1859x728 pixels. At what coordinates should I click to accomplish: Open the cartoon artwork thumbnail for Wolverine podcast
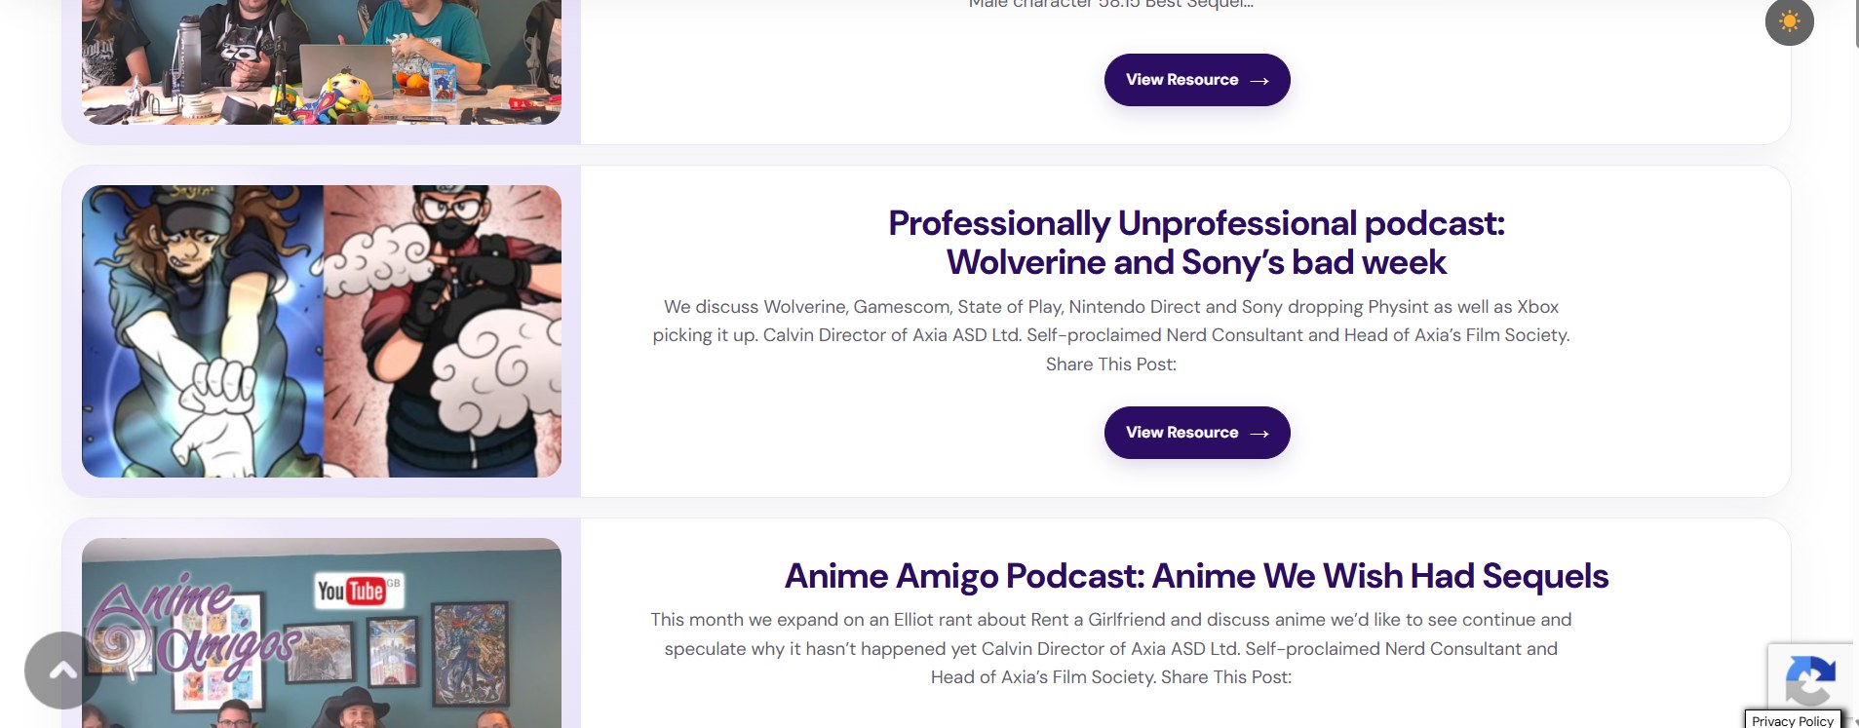click(322, 331)
